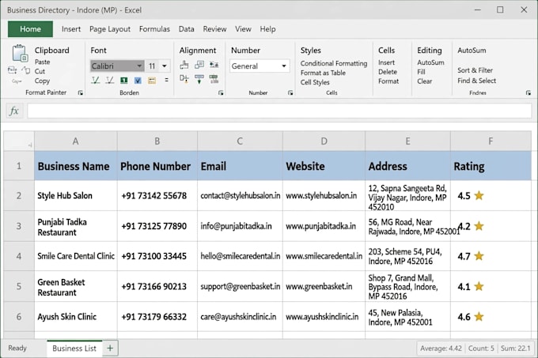Click the green square icon in Font group
538x358 pixels.
(x=124, y=80)
